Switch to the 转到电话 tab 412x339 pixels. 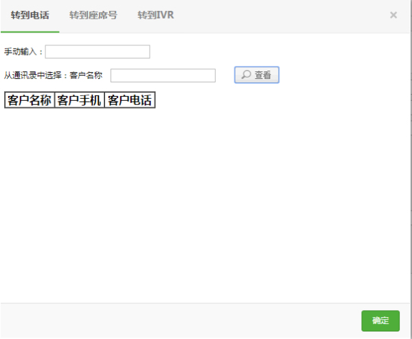point(30,15)
